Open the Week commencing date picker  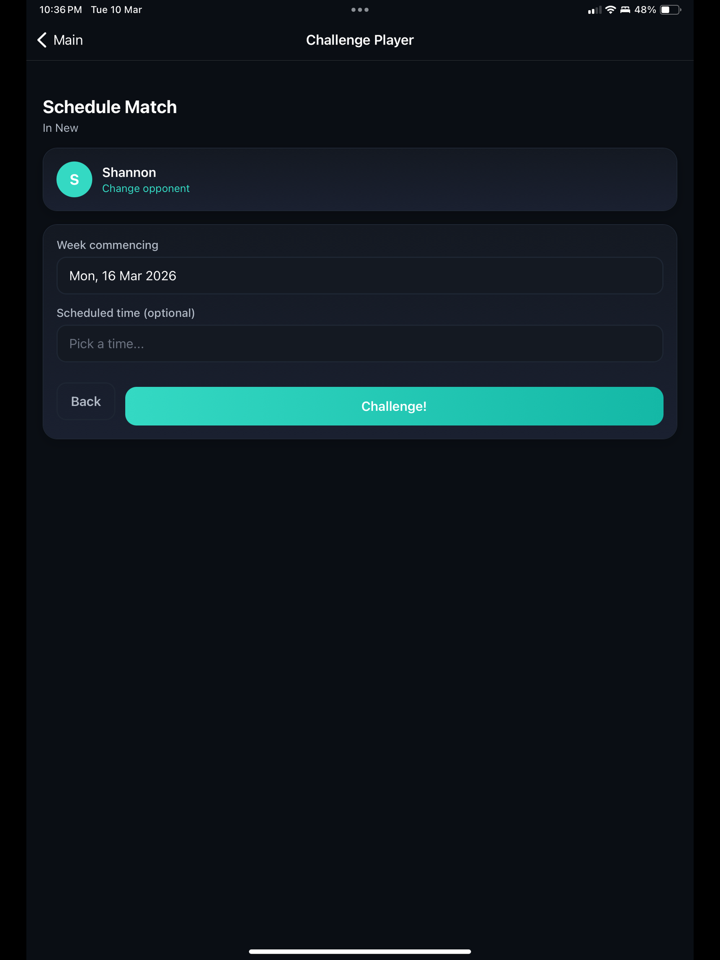pos(360,275)
